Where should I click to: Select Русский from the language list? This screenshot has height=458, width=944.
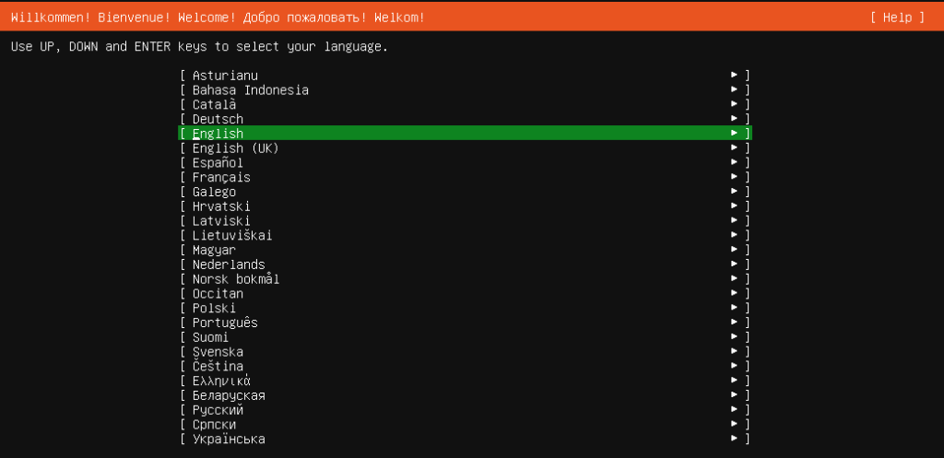(x=218, y=410)
